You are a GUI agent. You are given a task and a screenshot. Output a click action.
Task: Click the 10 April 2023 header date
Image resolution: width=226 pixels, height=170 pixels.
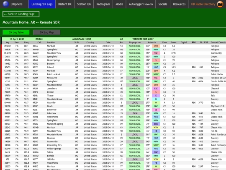[17, 39]
